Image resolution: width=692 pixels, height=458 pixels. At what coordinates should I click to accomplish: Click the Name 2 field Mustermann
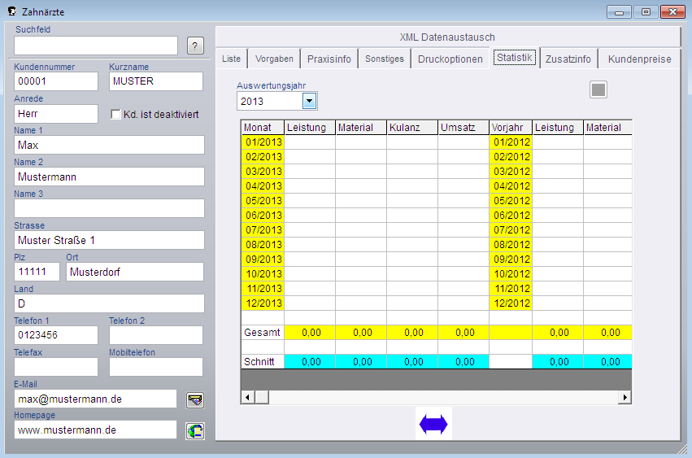pos(109,177)
